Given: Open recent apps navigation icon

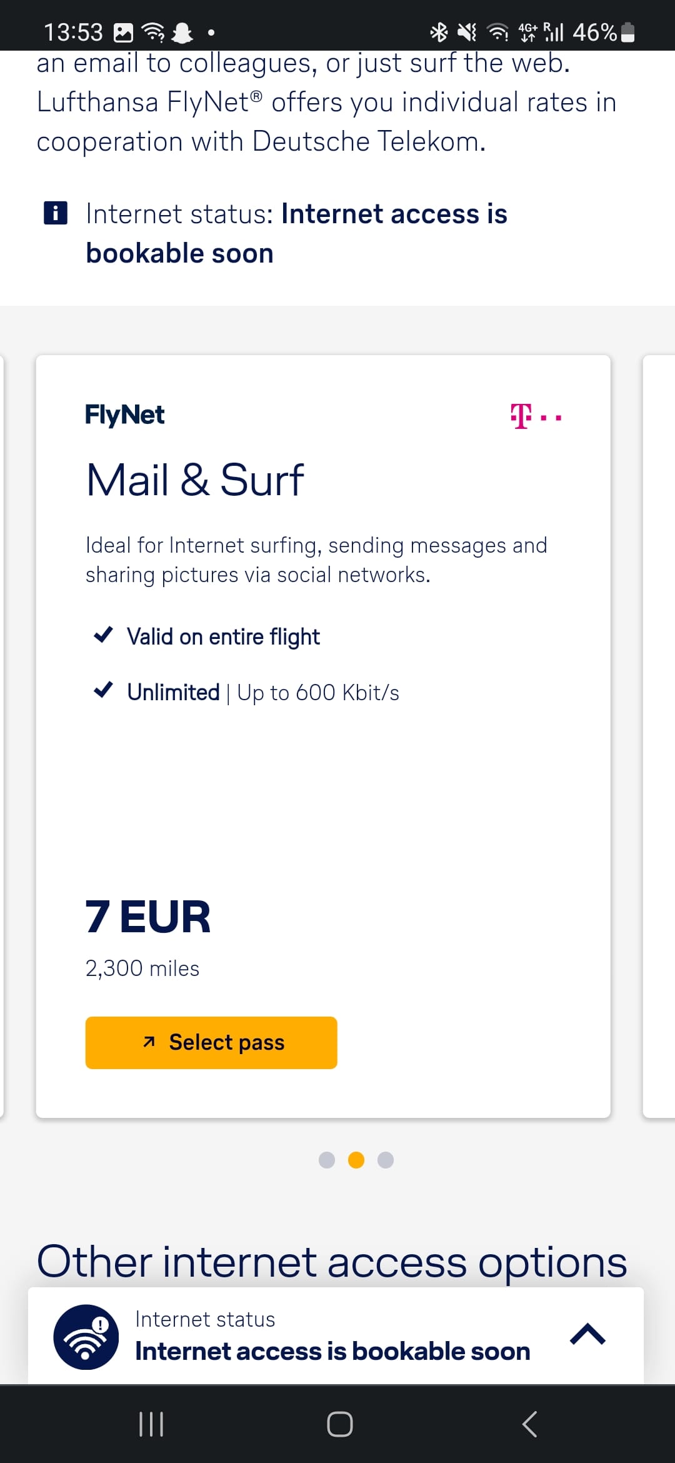Looking at the screenshot, I should 151,1424.
